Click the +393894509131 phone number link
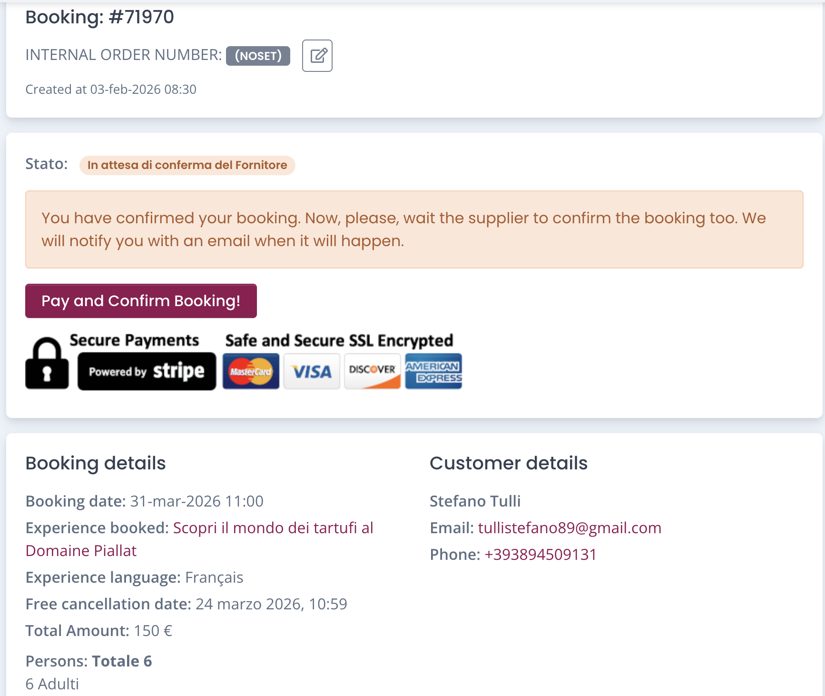Screen dimensions: 825x696 [x=540, y=555]
